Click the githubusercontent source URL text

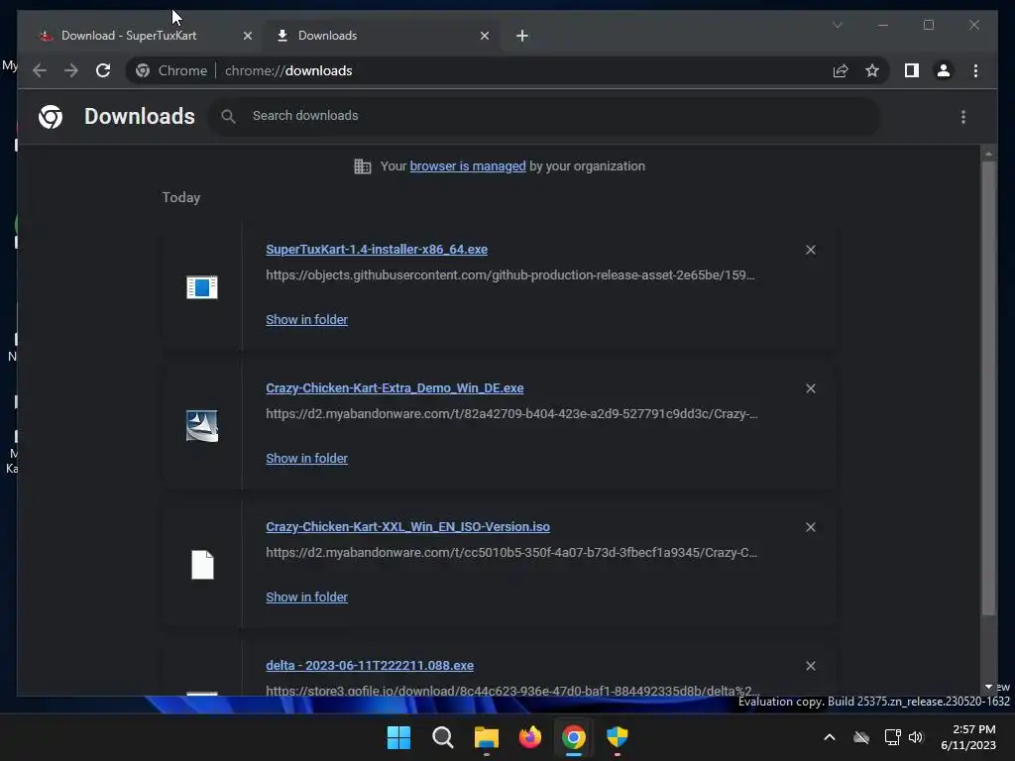[509, 275]
